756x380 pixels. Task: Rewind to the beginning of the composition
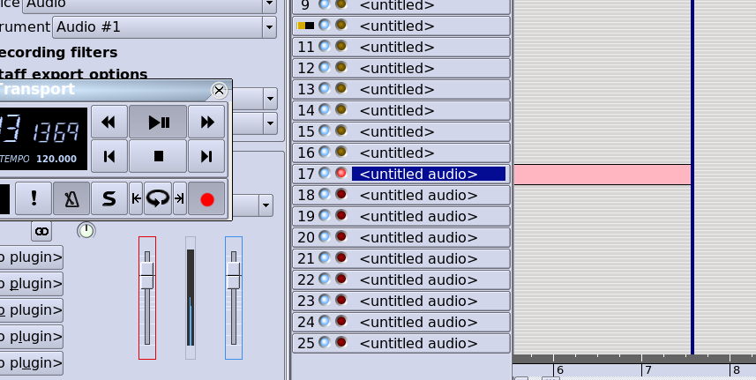109,156
